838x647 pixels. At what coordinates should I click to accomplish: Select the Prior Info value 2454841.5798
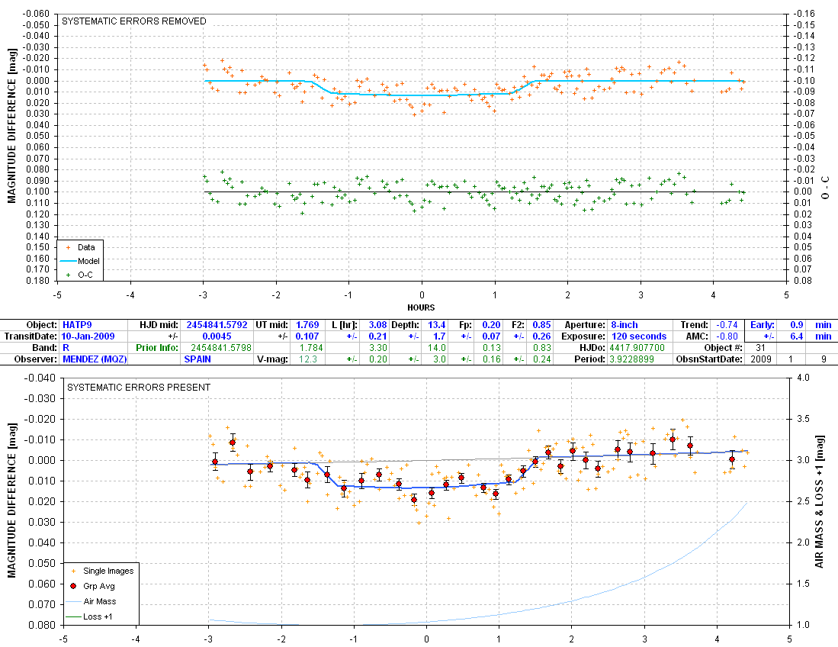coord(220,348)
